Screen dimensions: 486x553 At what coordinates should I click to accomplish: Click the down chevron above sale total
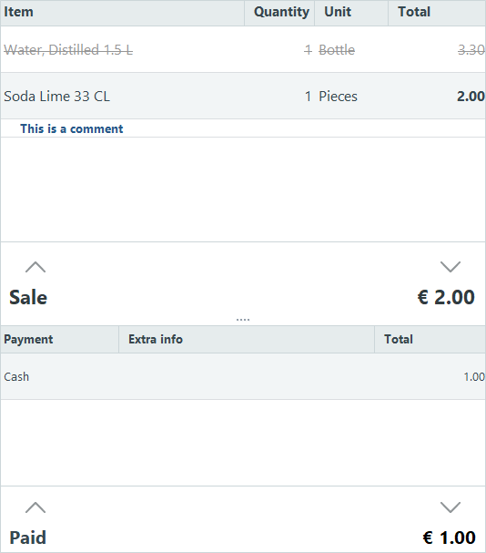tap(451, 267)
